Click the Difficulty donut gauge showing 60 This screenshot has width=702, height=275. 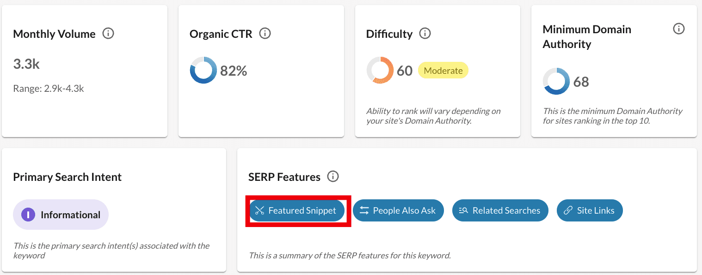(379, 70)
